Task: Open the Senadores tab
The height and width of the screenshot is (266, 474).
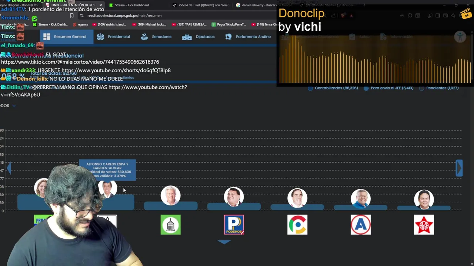Action: pyautogui.click(x=156, y=37)
